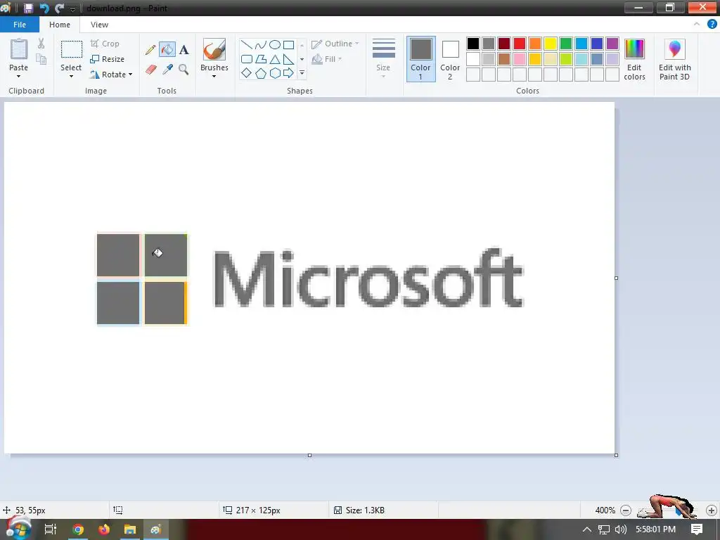The image size is (720, 540).
Task: Pick the purple color swatch
Action: [x=612, y=44]
